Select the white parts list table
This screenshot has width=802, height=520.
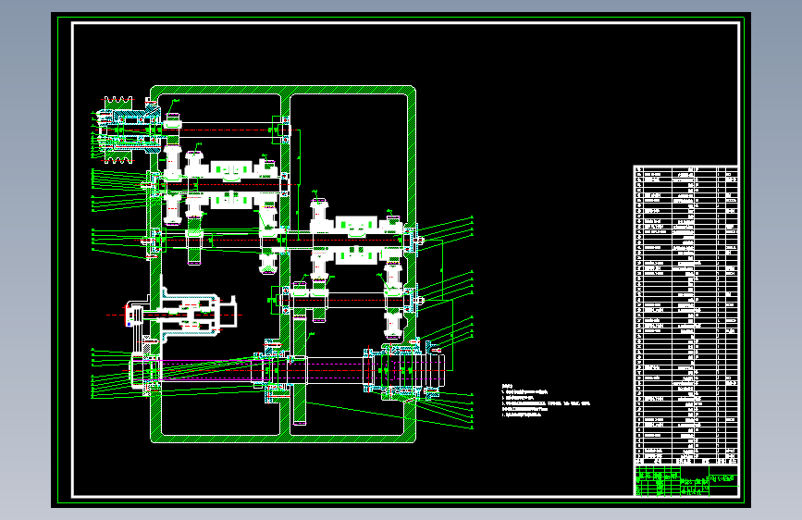[x=685, y=316]
